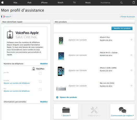Open the 1 Dossier link
Screen dimensions: 137x120
point(66,116)
